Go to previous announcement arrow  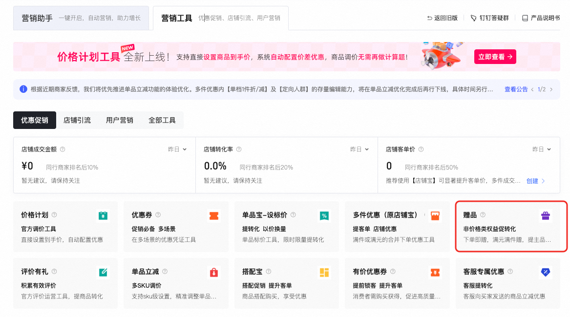pyautogui.click(x=532, y=89)
